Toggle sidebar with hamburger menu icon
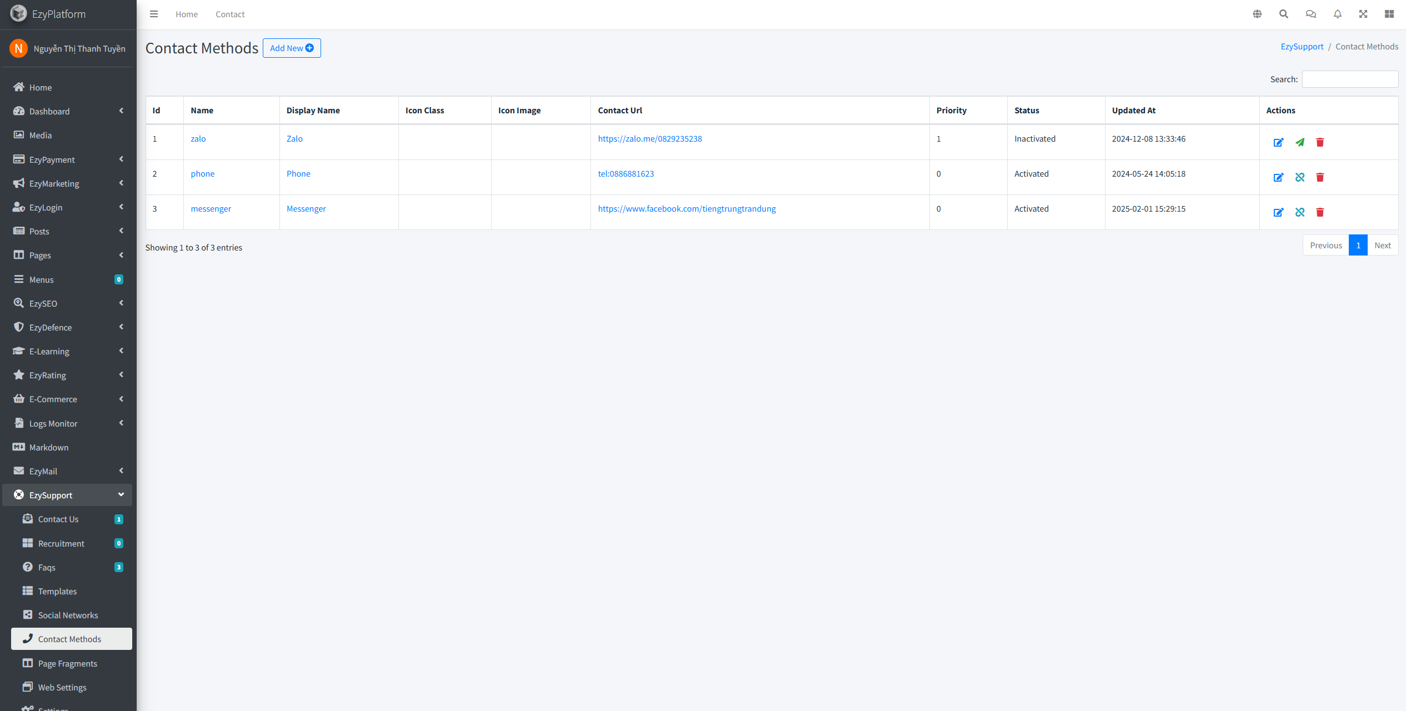The image size is (1406, 711). (x=154, y=14)
